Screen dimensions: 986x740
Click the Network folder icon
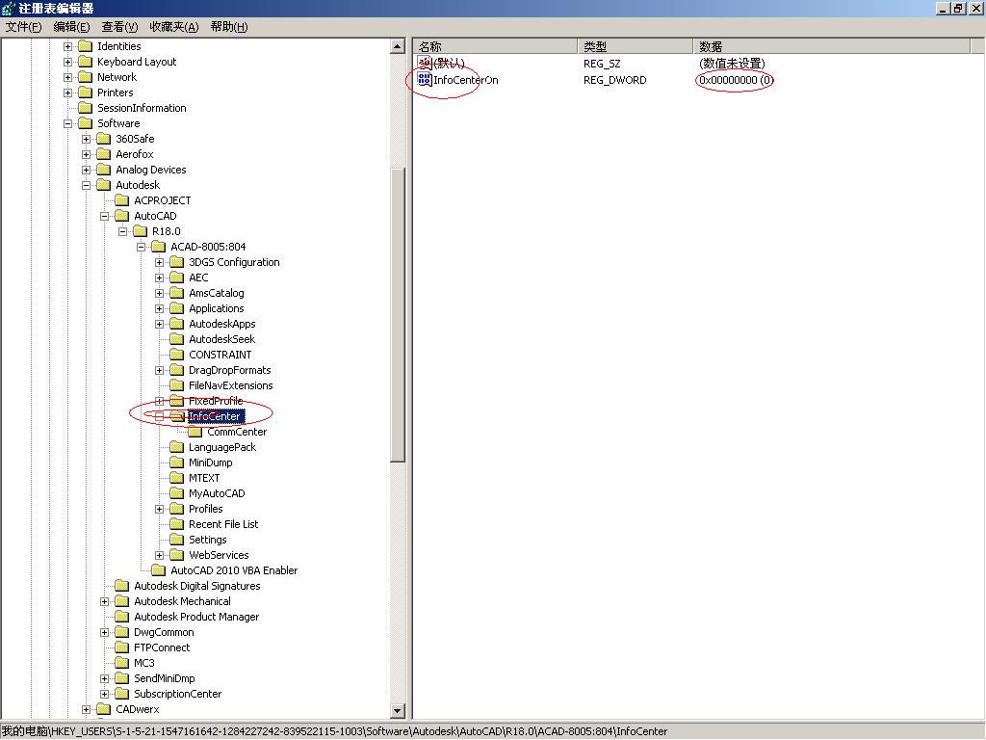click(x=85, y=77)
